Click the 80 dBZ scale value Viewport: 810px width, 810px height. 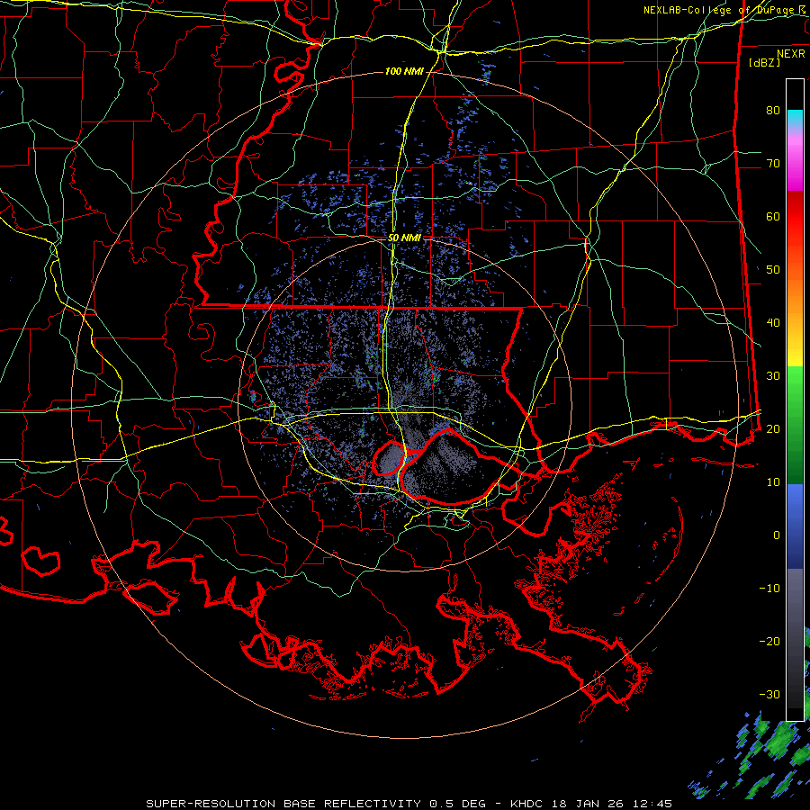tap(773, 110)
